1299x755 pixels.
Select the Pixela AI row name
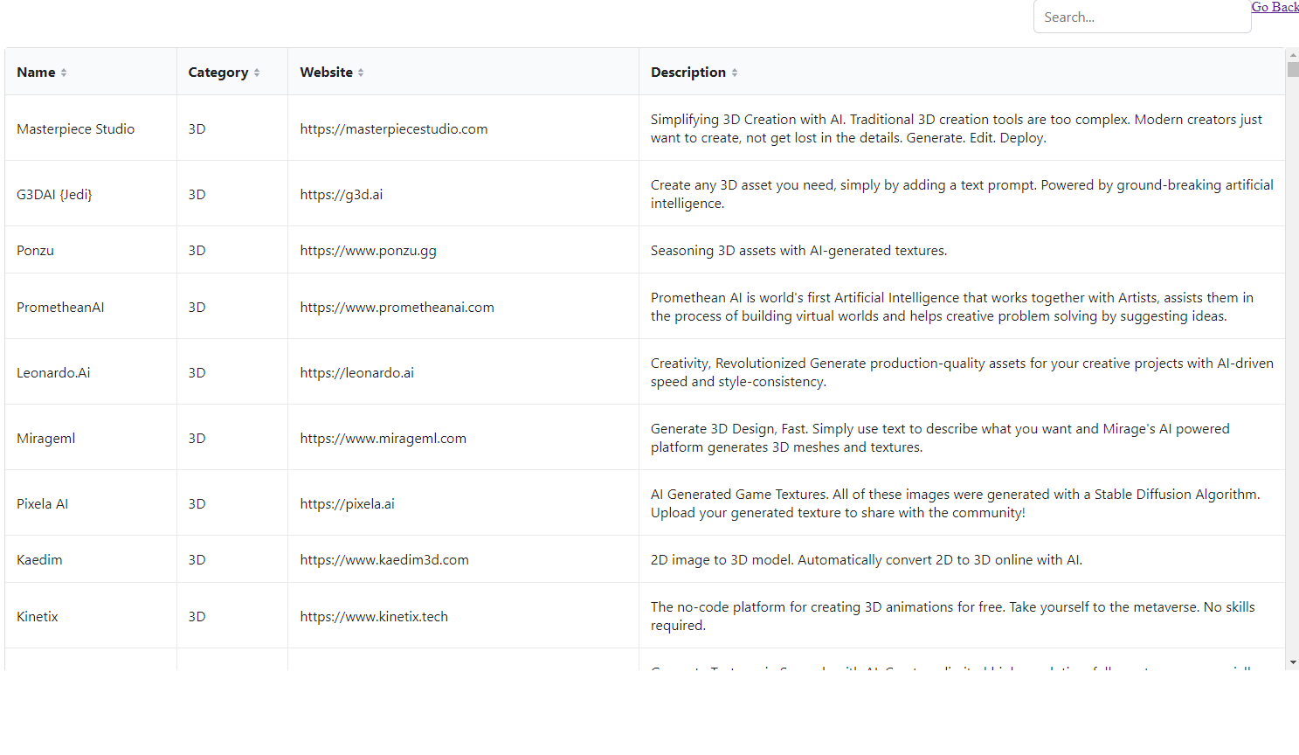(x=42, y=504)
